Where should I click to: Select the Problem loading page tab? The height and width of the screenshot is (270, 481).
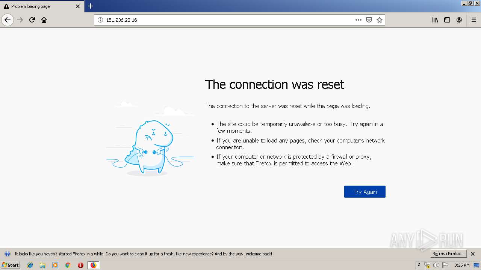pyautogui.click(x=42, y=6)
